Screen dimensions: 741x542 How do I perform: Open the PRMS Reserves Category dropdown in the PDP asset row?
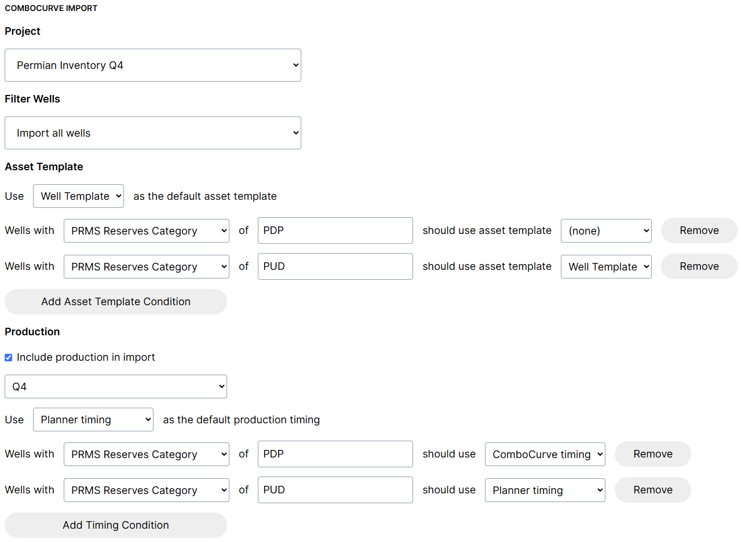(x=146, y=230)
